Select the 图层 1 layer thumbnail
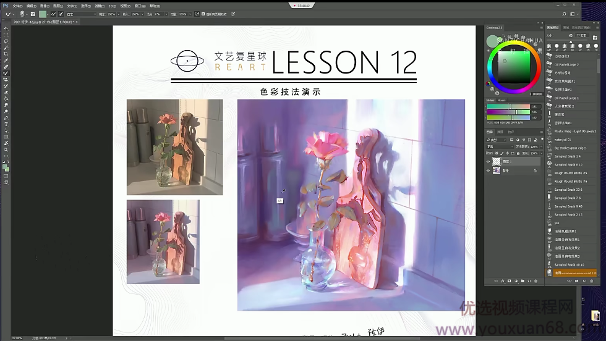The width and height of the screenshot is (606, 341). 497,162
